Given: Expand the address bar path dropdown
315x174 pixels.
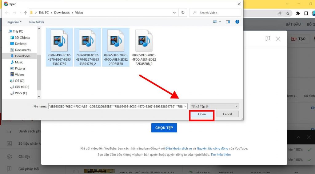Looking at the screenshot, I should coord(174,13).
